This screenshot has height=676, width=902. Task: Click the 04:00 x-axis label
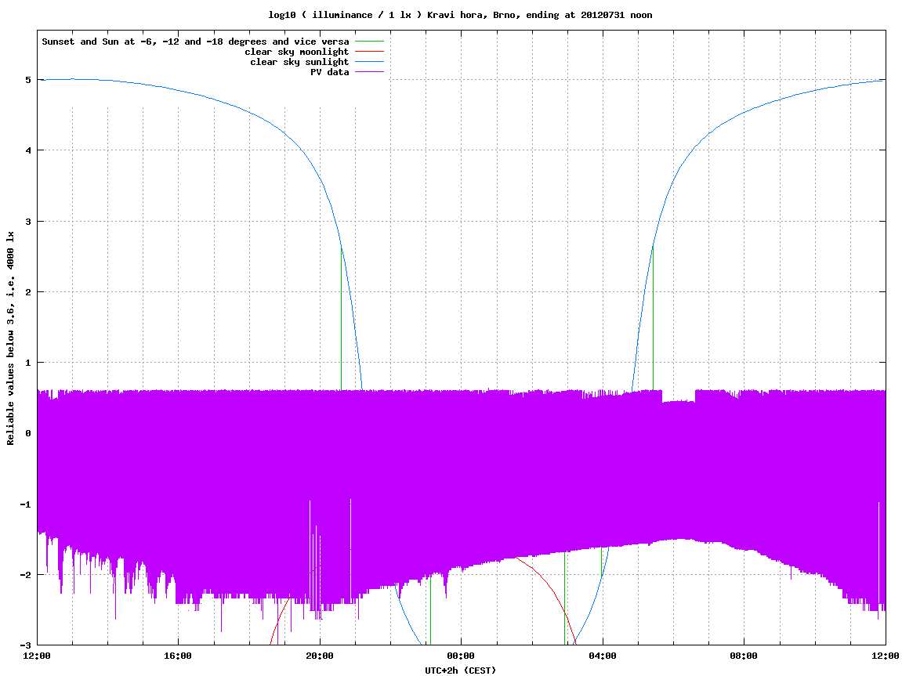[603, 656]
